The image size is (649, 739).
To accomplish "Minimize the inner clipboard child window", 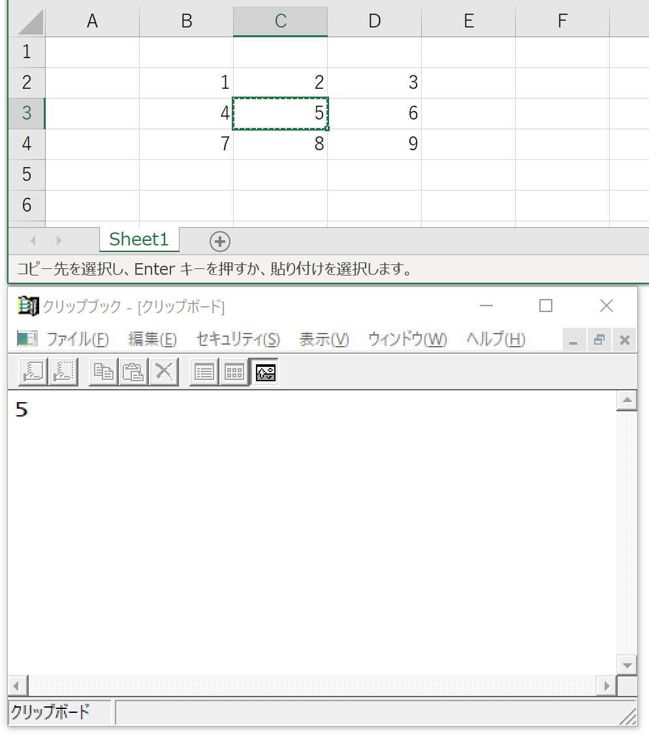I will pos(574,340).
